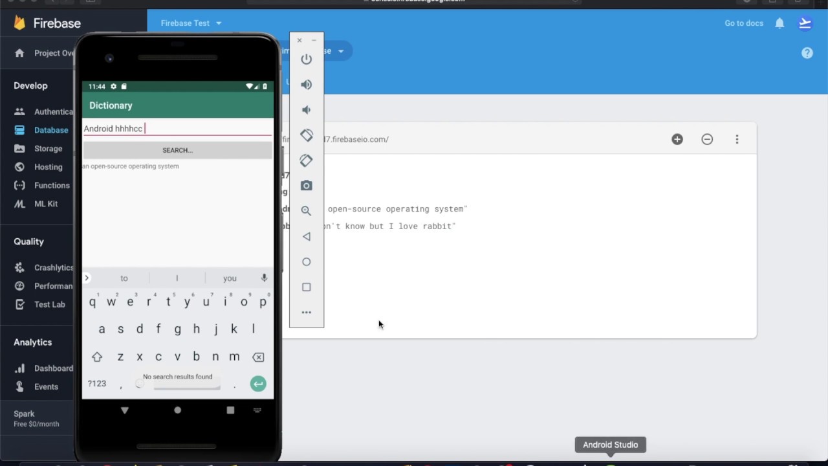Viewport: 828px width, 466px height.
Task: Open Storage in the sidebar
Action: (49, 148)
